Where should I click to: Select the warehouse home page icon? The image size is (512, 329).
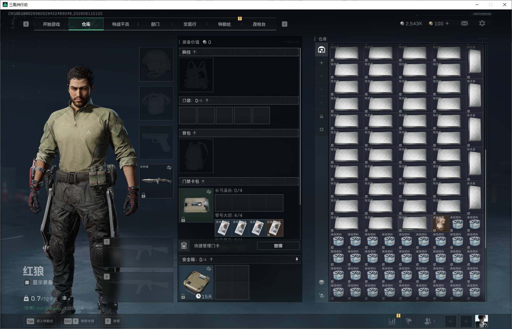click(x=321, y=50)
